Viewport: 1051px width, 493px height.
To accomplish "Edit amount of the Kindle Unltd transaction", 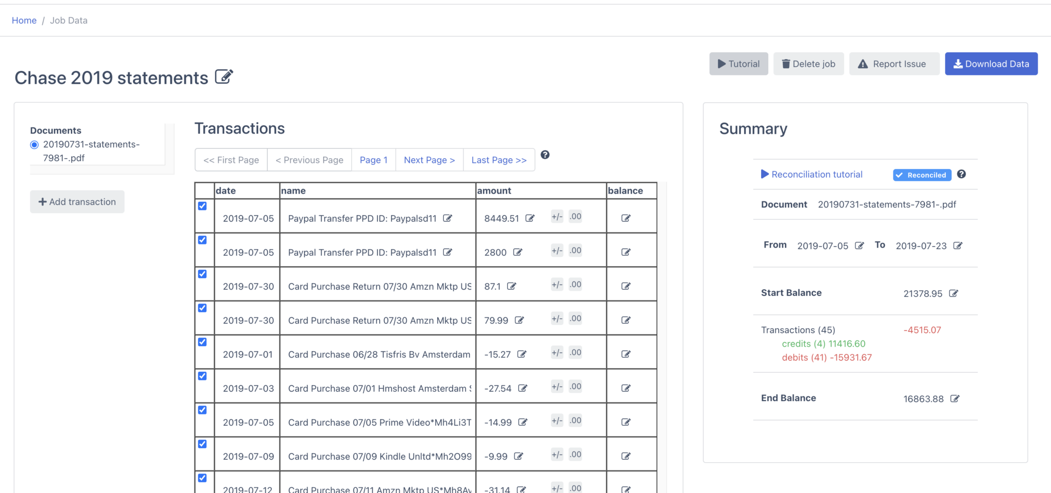I will (x=520, y=456).
